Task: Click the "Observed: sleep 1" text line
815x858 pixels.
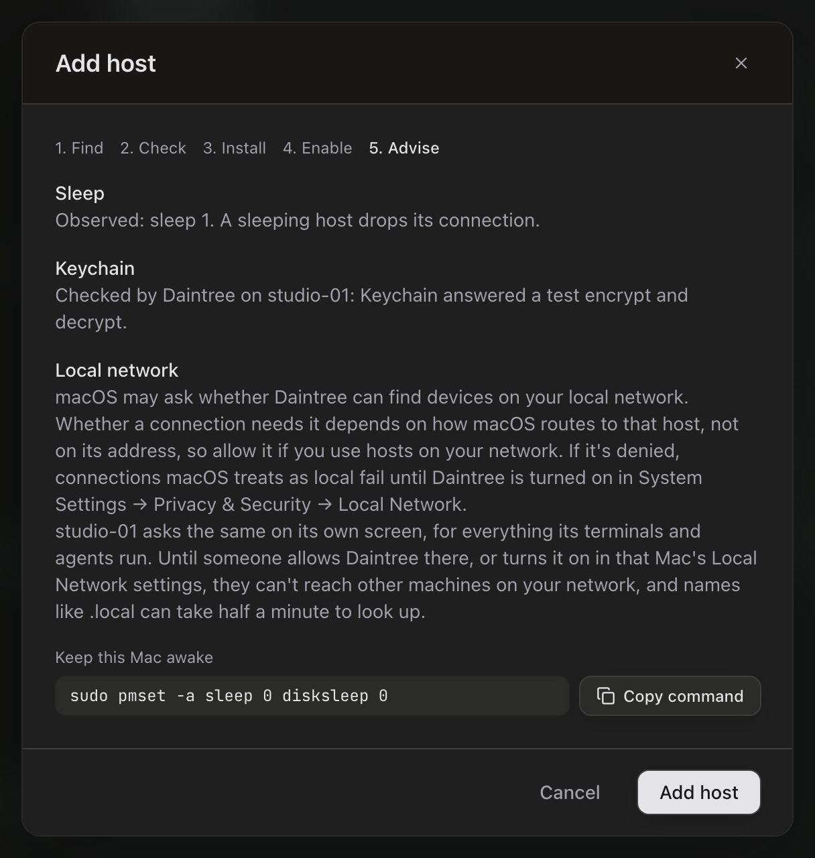Action: point(298,220)
